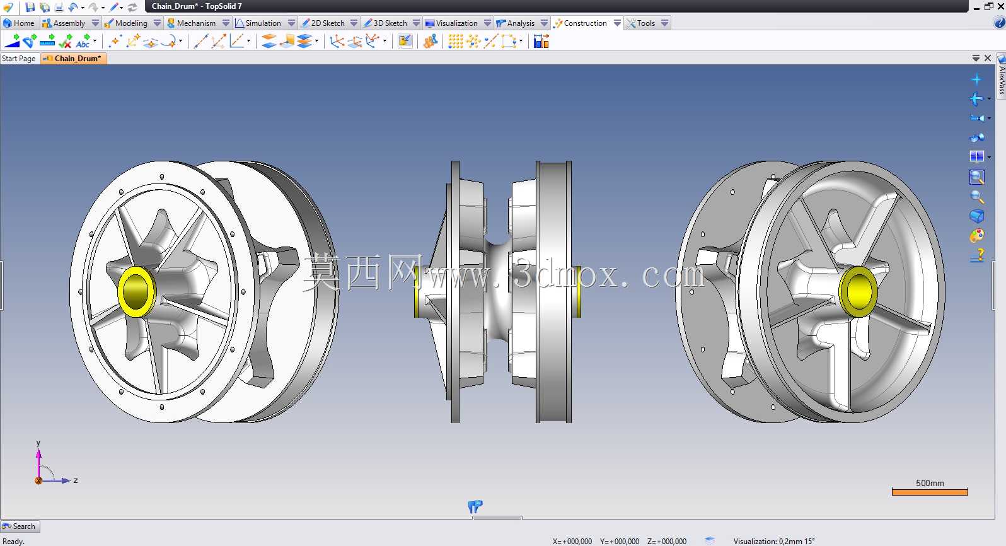
Task: Click the magnifier zoom icon below zoom window
Action: pos(977,197)
